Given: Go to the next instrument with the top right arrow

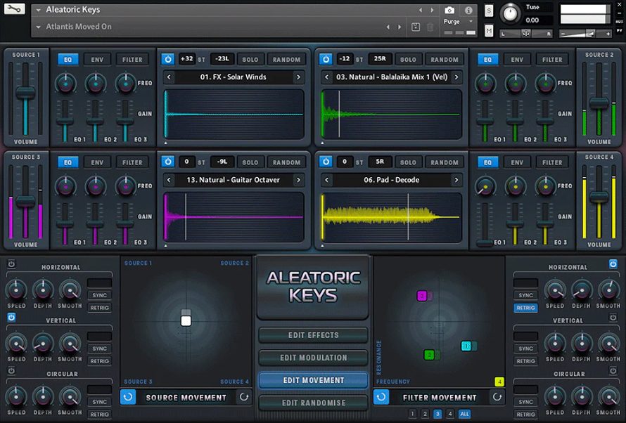Looking at the screenshot, I should click(432, 10).
